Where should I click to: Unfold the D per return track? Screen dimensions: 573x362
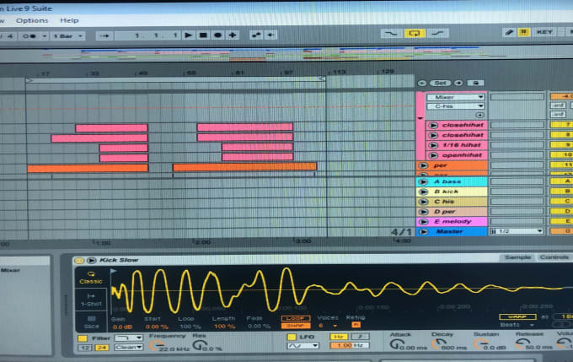[x=423, y=212]
